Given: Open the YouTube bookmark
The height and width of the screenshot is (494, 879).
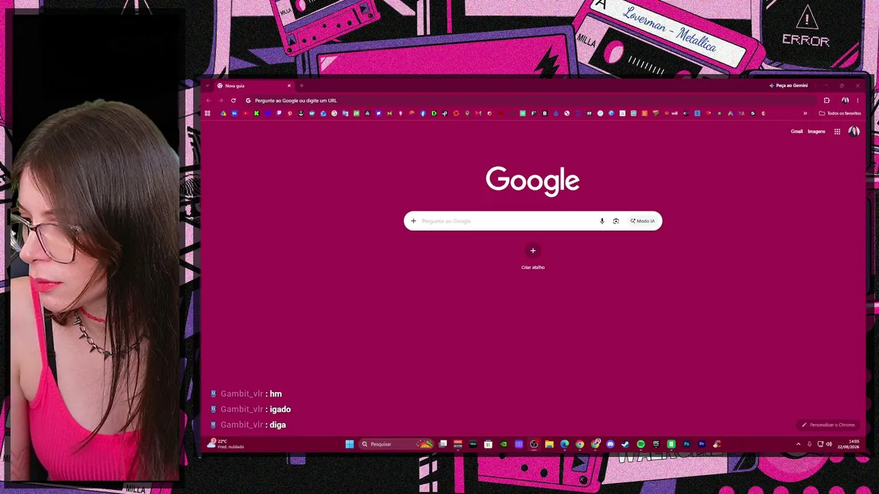Looking at the screenshot, I should pos(245,113).
